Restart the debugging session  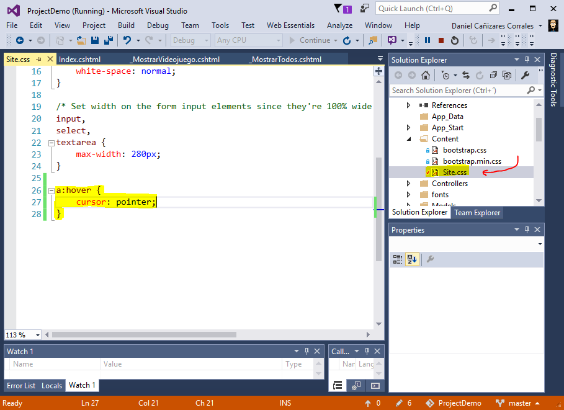pyautogui.click(x=455, y=40)
